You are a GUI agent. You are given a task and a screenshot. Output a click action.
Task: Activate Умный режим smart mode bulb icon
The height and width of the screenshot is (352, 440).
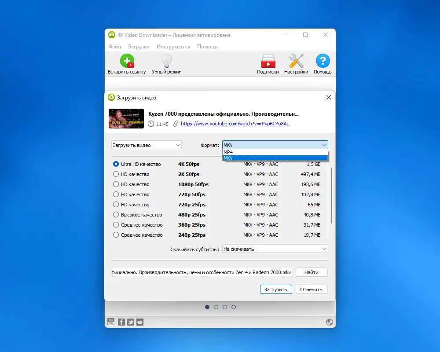point(166,60)
